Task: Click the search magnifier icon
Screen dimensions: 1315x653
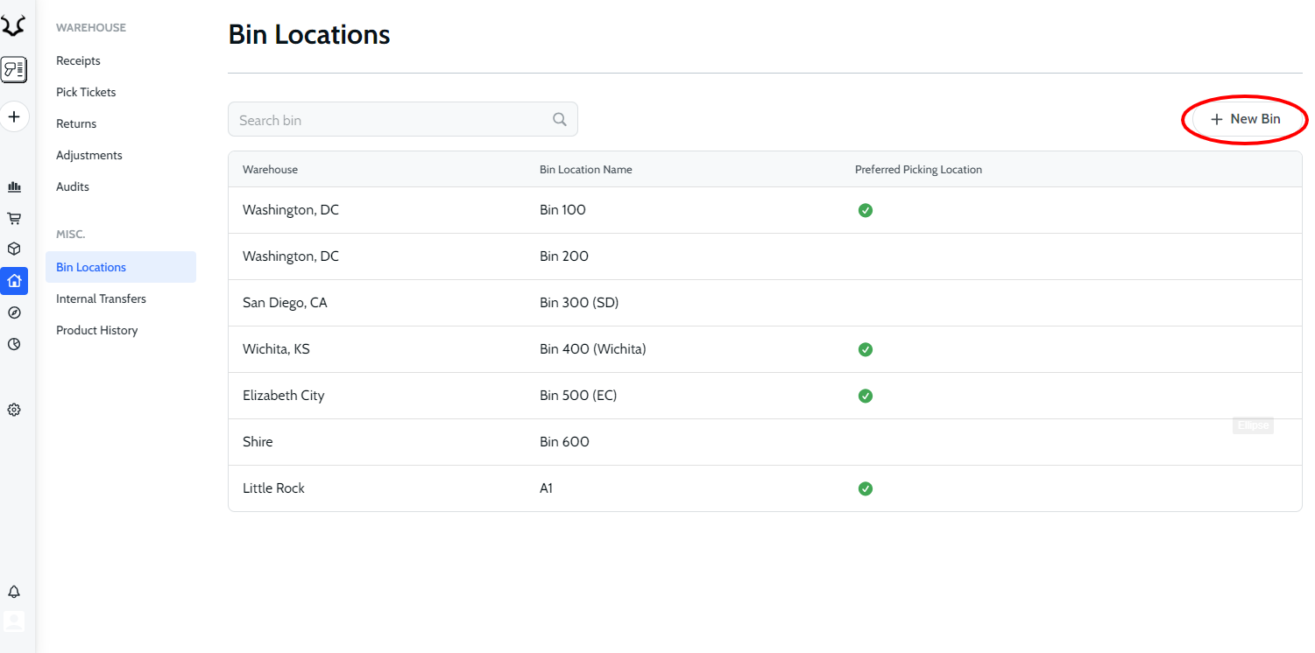Action: tap(560, 120)
